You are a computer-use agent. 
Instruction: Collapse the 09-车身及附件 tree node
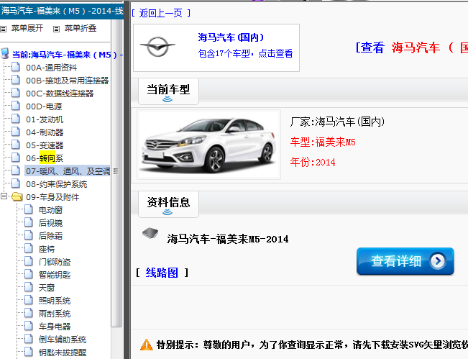pyautogui.click(x=5, y=197)
